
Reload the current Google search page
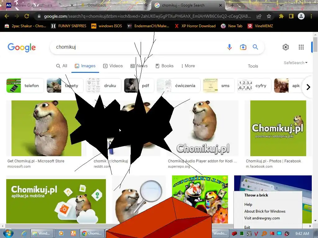tap(27, 16)
